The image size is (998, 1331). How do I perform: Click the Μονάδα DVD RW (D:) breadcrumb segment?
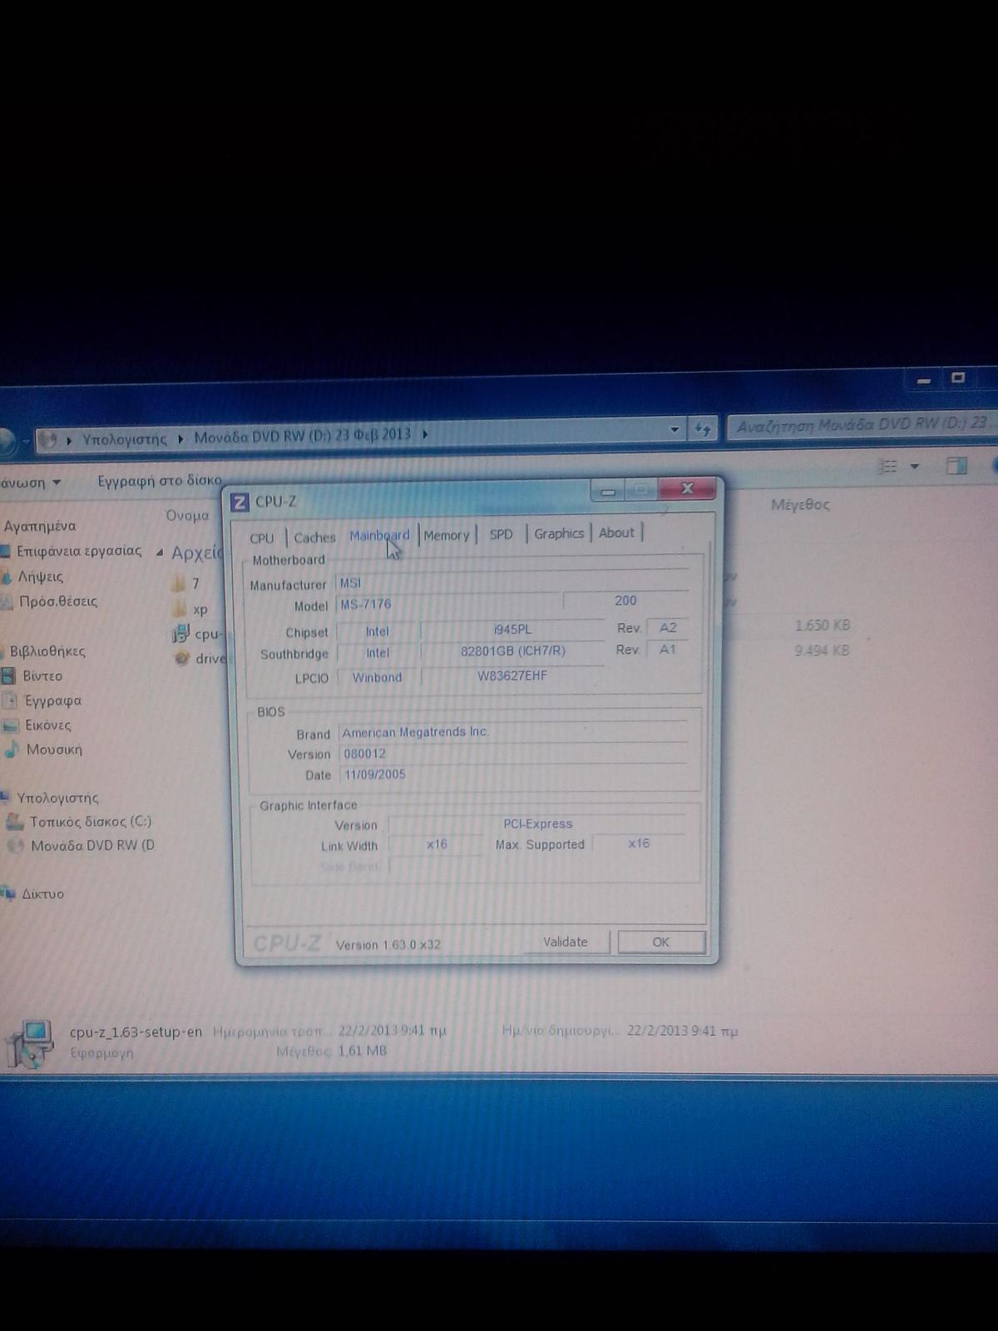coord(302,435)
